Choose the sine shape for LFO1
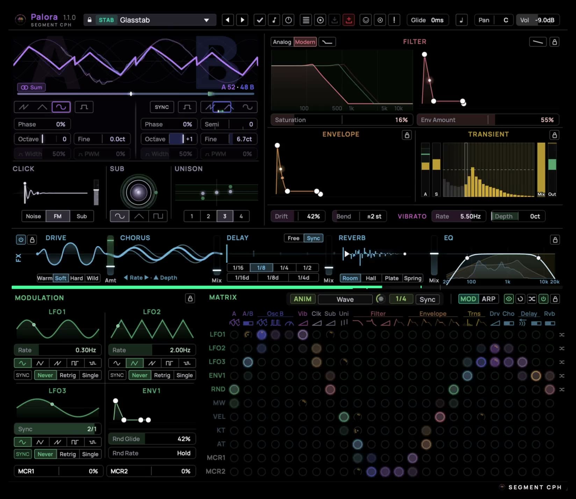This screenshot has height=499, width=576. 23,363
